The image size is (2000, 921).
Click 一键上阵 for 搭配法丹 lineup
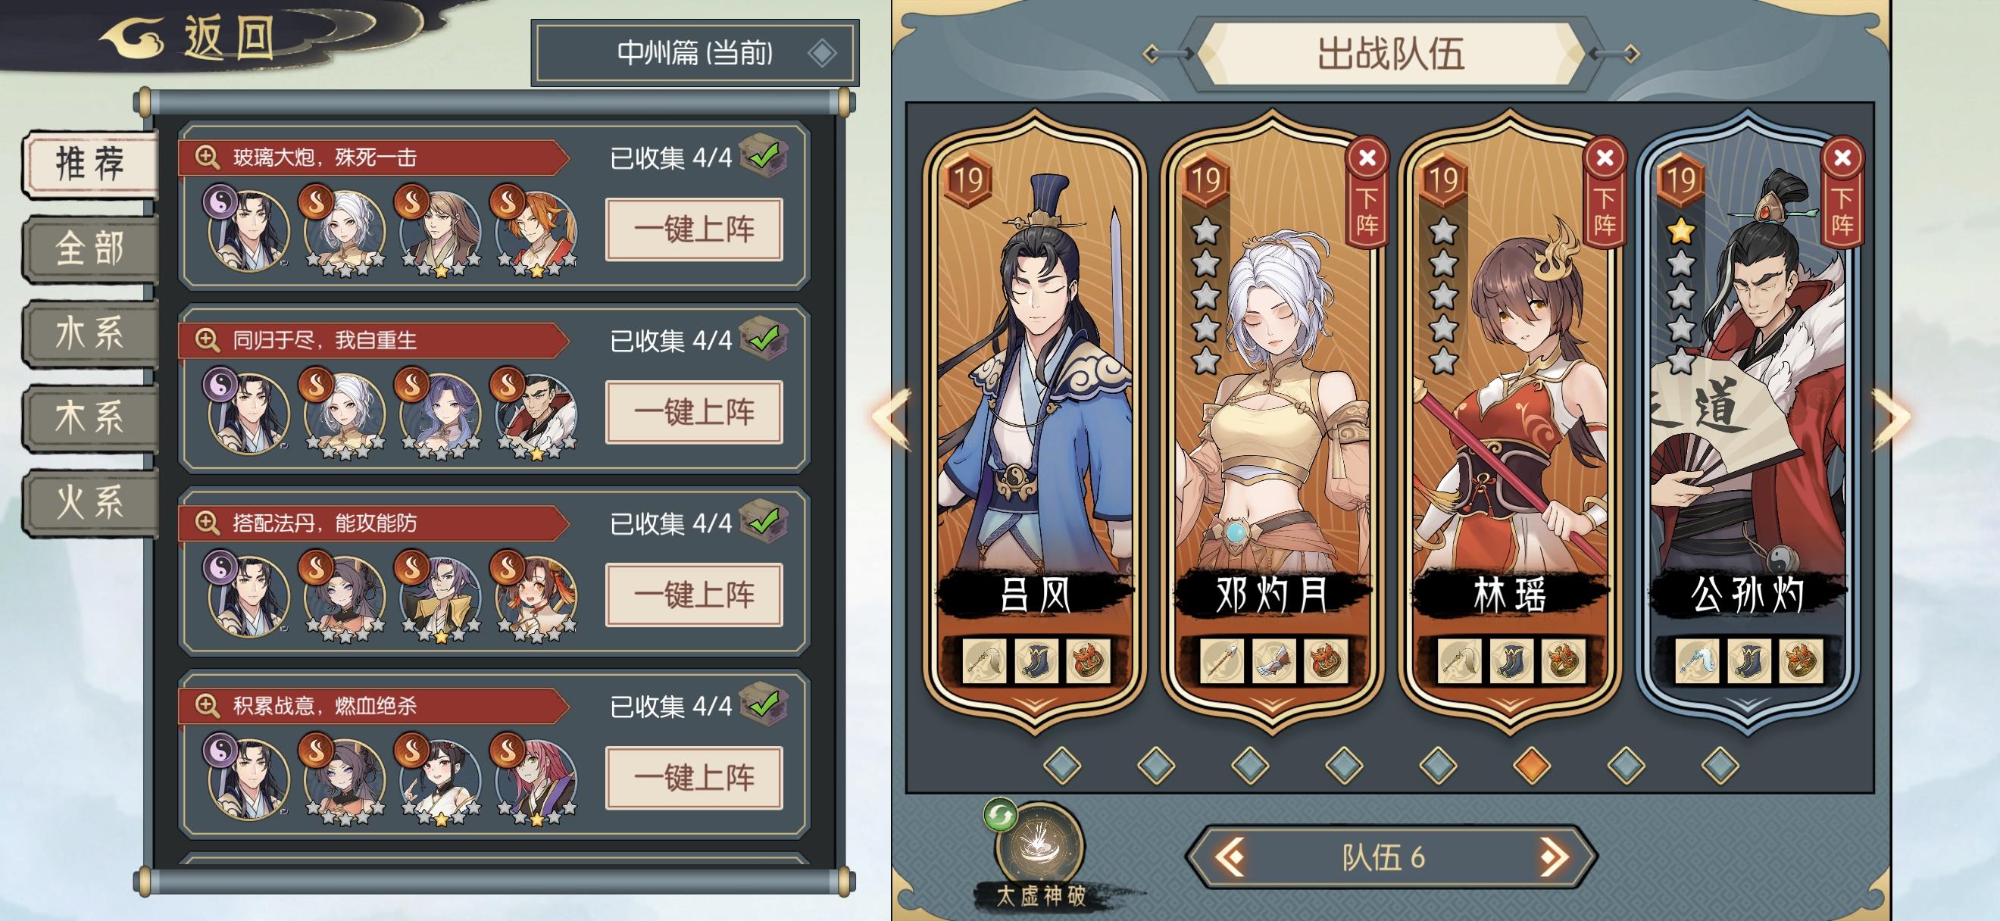(693, 595)
